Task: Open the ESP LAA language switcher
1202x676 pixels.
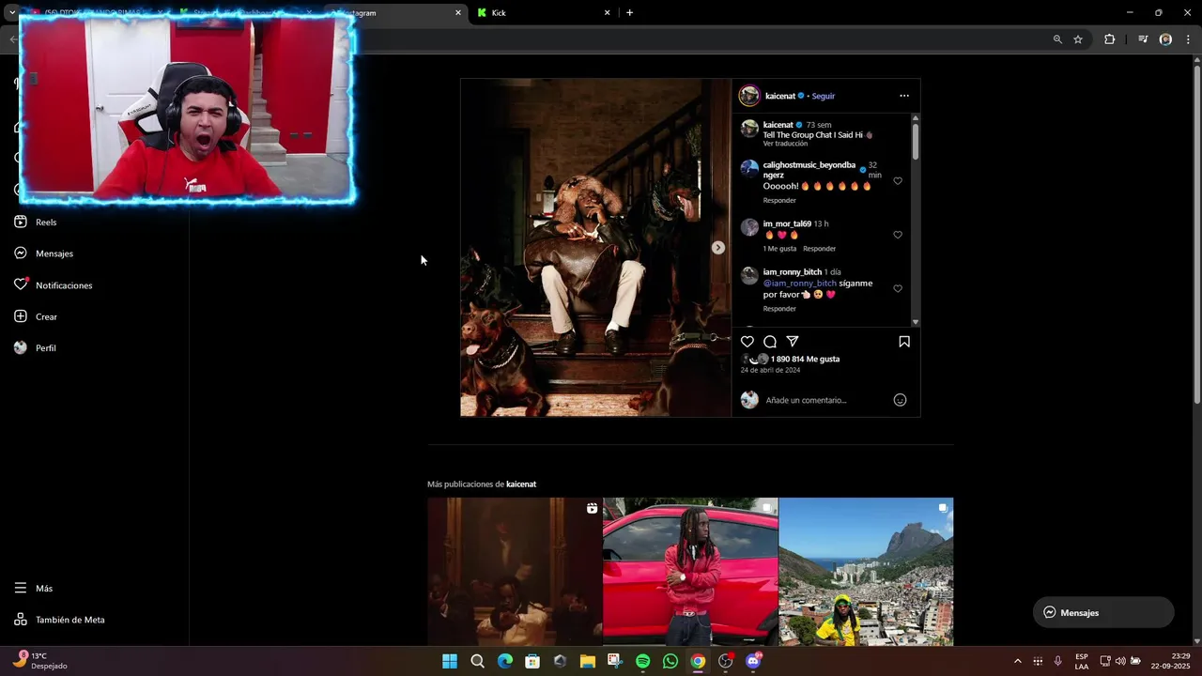Action: (1082, 661)
